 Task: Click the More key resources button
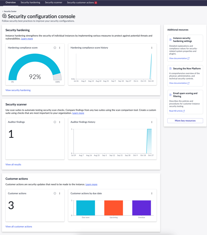185,121
